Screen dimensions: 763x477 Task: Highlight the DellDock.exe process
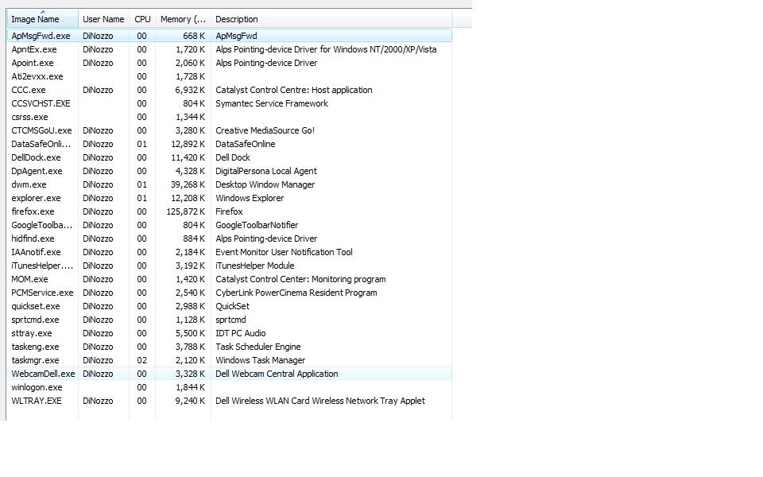(37, 157)
